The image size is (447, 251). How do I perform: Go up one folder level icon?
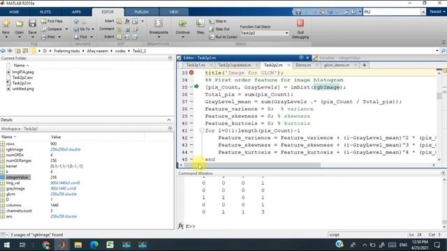pyautogui.click(x=17, y=51)
